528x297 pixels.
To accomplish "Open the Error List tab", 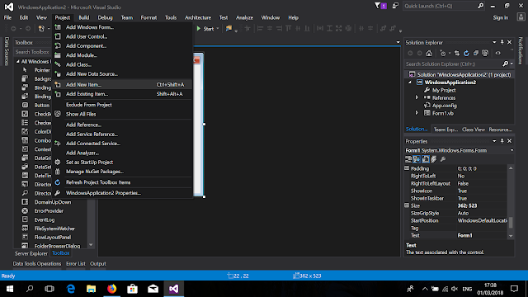I will (x=76, y=264).
